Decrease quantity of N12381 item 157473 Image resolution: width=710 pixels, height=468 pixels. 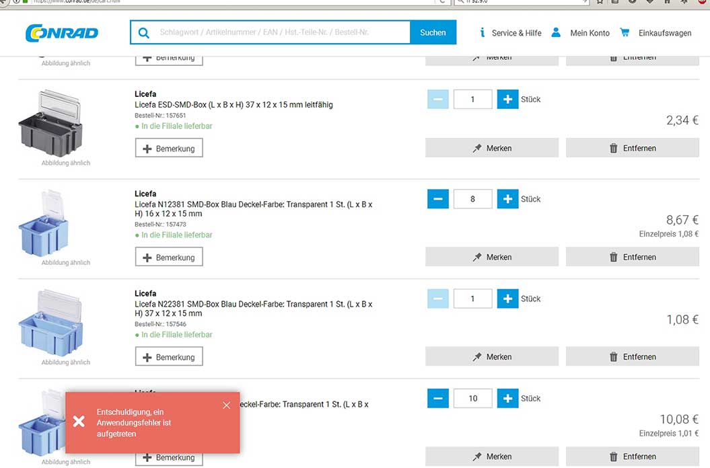tap(438, 198)
